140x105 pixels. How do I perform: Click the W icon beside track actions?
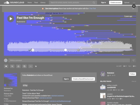(36, 66)
